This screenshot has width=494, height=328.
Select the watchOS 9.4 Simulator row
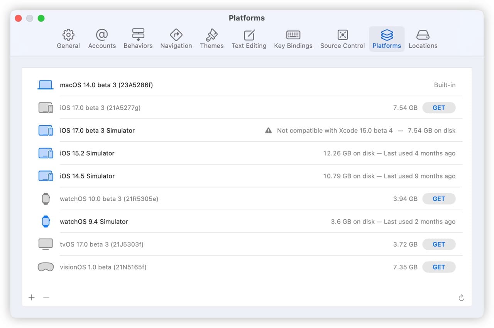point(247,221)
